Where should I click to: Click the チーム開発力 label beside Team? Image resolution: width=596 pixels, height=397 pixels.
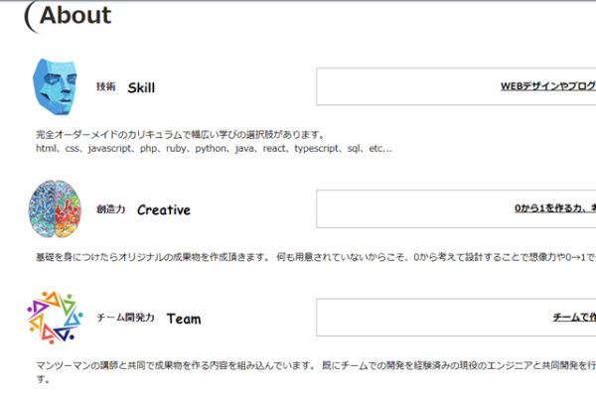(125, 319)
